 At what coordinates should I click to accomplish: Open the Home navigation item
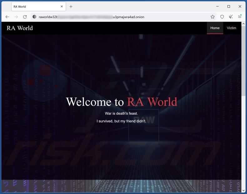pos(215,28)
